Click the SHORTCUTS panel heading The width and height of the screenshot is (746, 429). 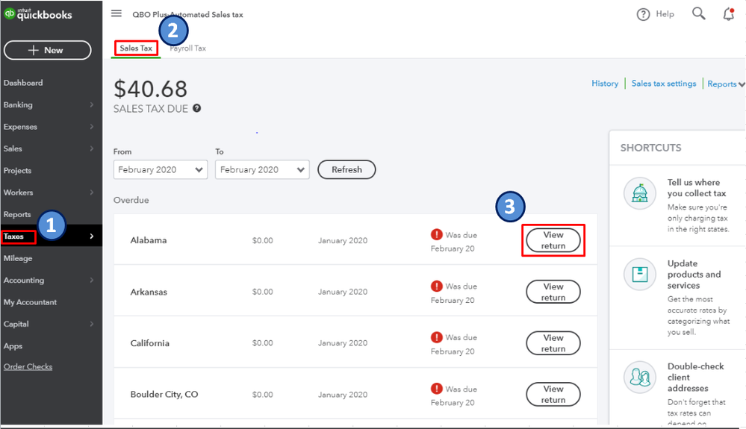coord(651,148)
